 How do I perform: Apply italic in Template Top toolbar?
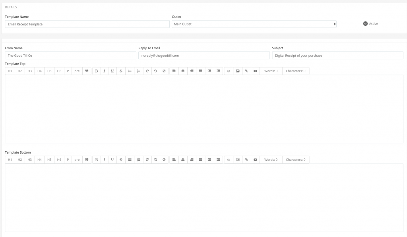click(x=104, y=71)
